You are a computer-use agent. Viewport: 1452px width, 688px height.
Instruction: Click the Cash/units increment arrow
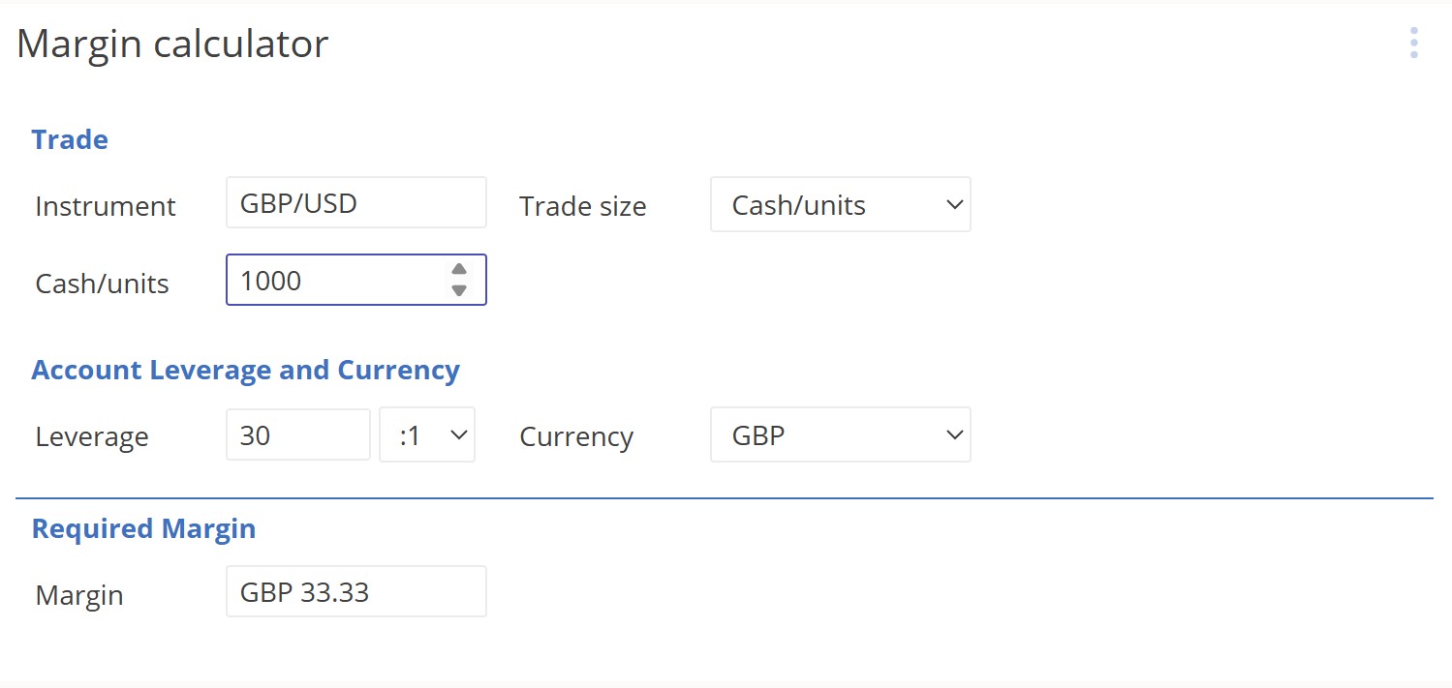click(x=458, y=269)
